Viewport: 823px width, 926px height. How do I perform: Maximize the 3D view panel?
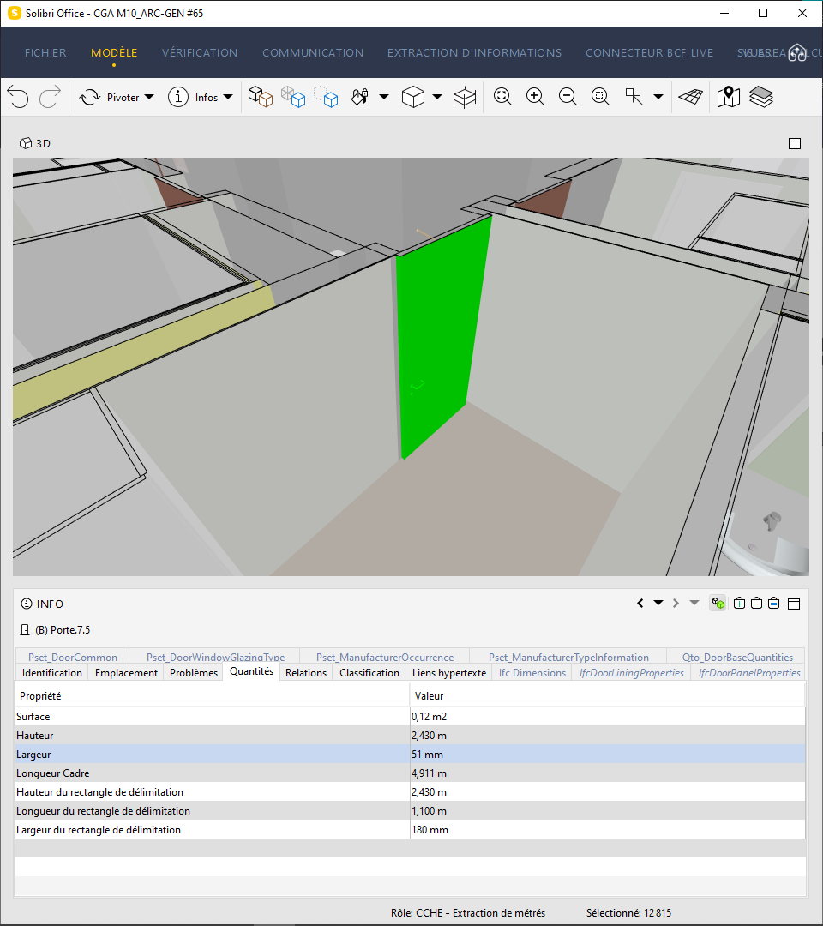[795, 143]
